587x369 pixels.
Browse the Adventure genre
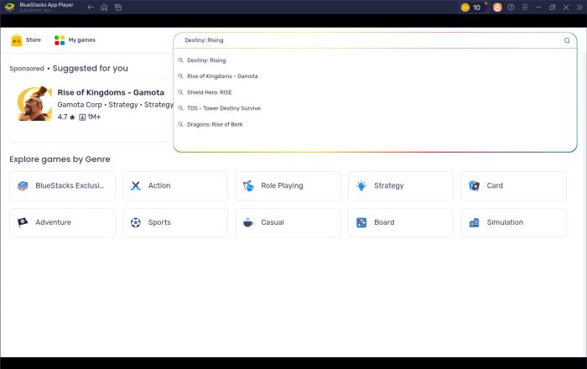click(x=63, y=222)
